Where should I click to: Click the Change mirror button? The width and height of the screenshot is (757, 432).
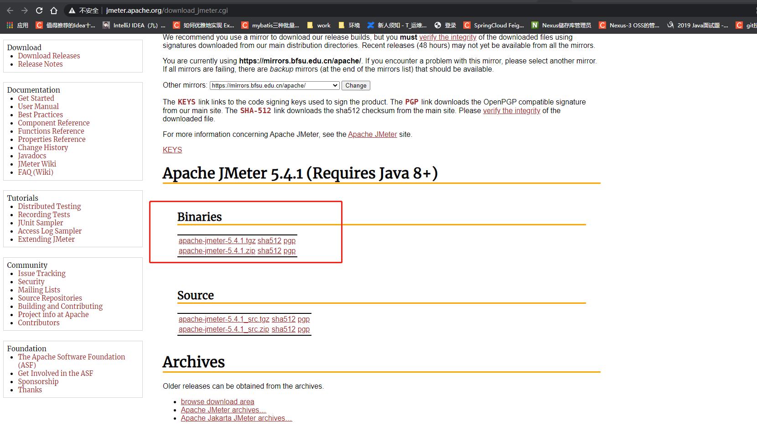coord(356,85)
